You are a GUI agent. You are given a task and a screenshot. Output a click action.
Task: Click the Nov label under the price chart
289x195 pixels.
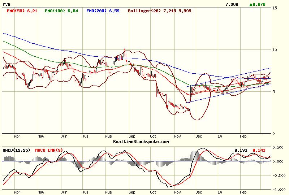pos(177,136)
